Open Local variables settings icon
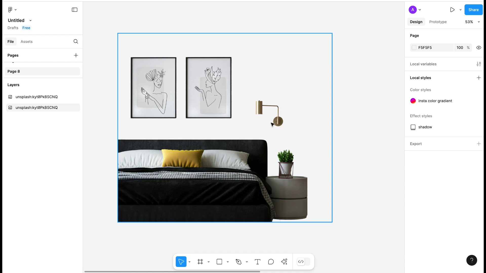 [x=479, y=64]
